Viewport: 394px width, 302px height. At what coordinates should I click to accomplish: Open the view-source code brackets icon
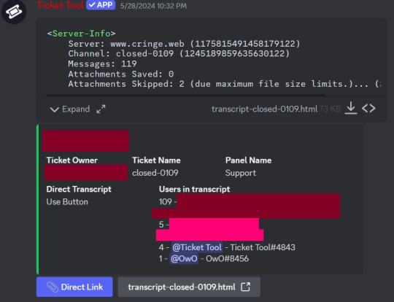(368, 108)
